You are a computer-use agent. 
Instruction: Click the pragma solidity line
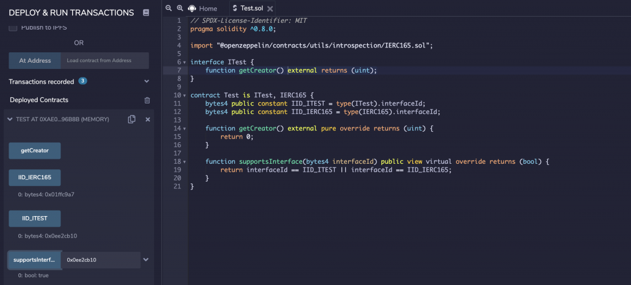click(233, 29)
